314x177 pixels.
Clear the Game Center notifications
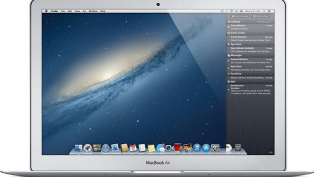tap(271, 33)
